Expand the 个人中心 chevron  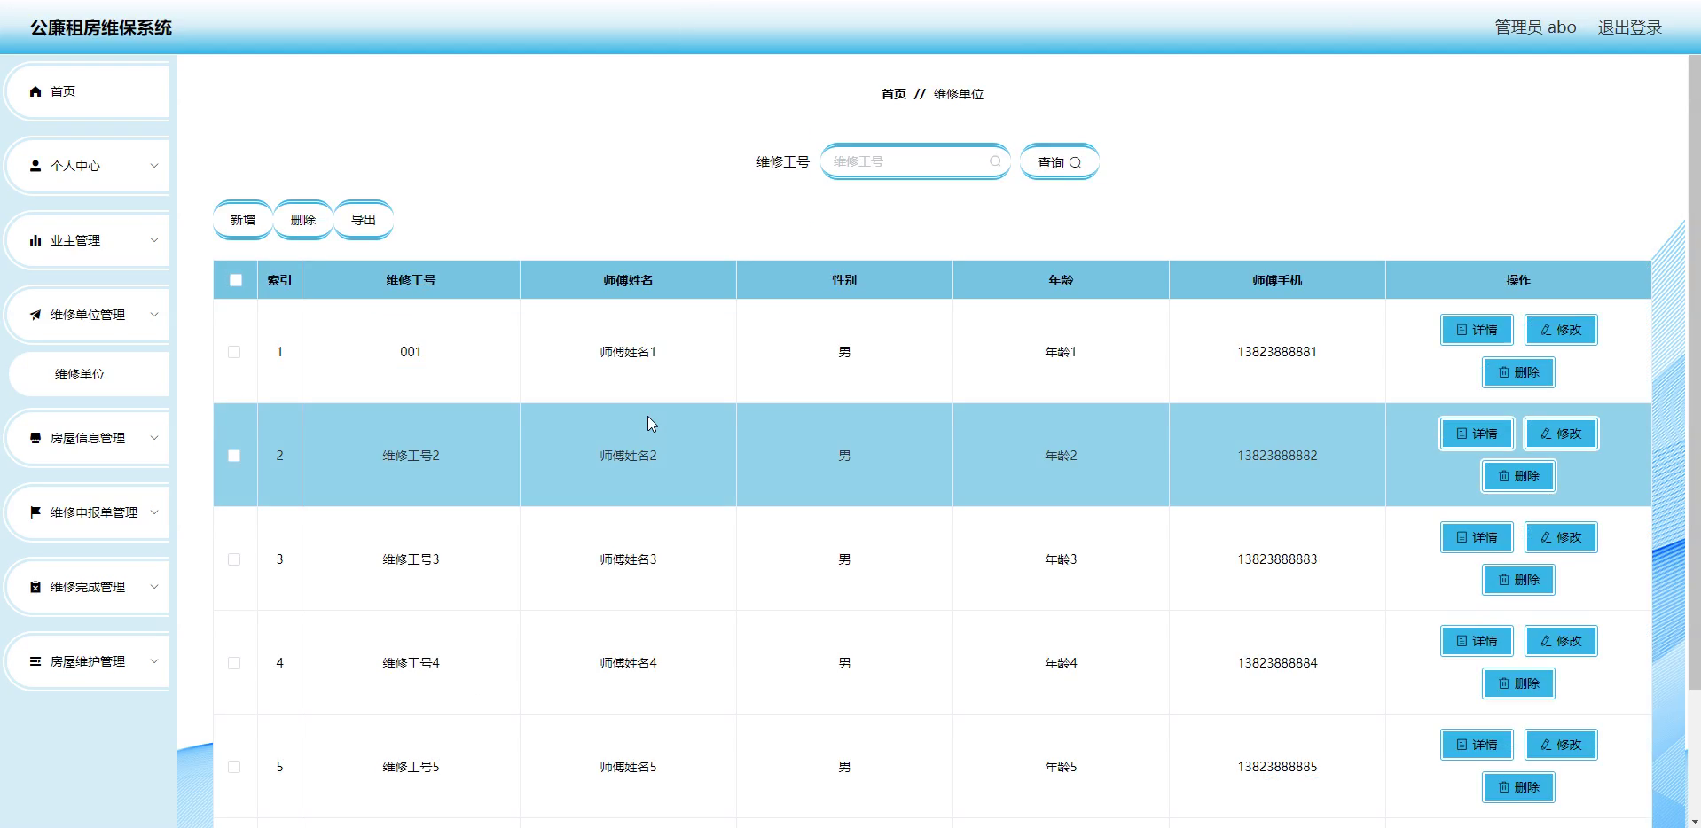(153, 166)
